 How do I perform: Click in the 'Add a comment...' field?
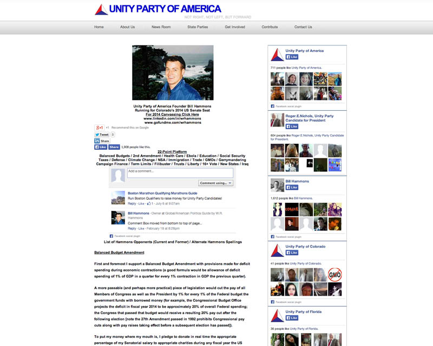pos(180,173)
